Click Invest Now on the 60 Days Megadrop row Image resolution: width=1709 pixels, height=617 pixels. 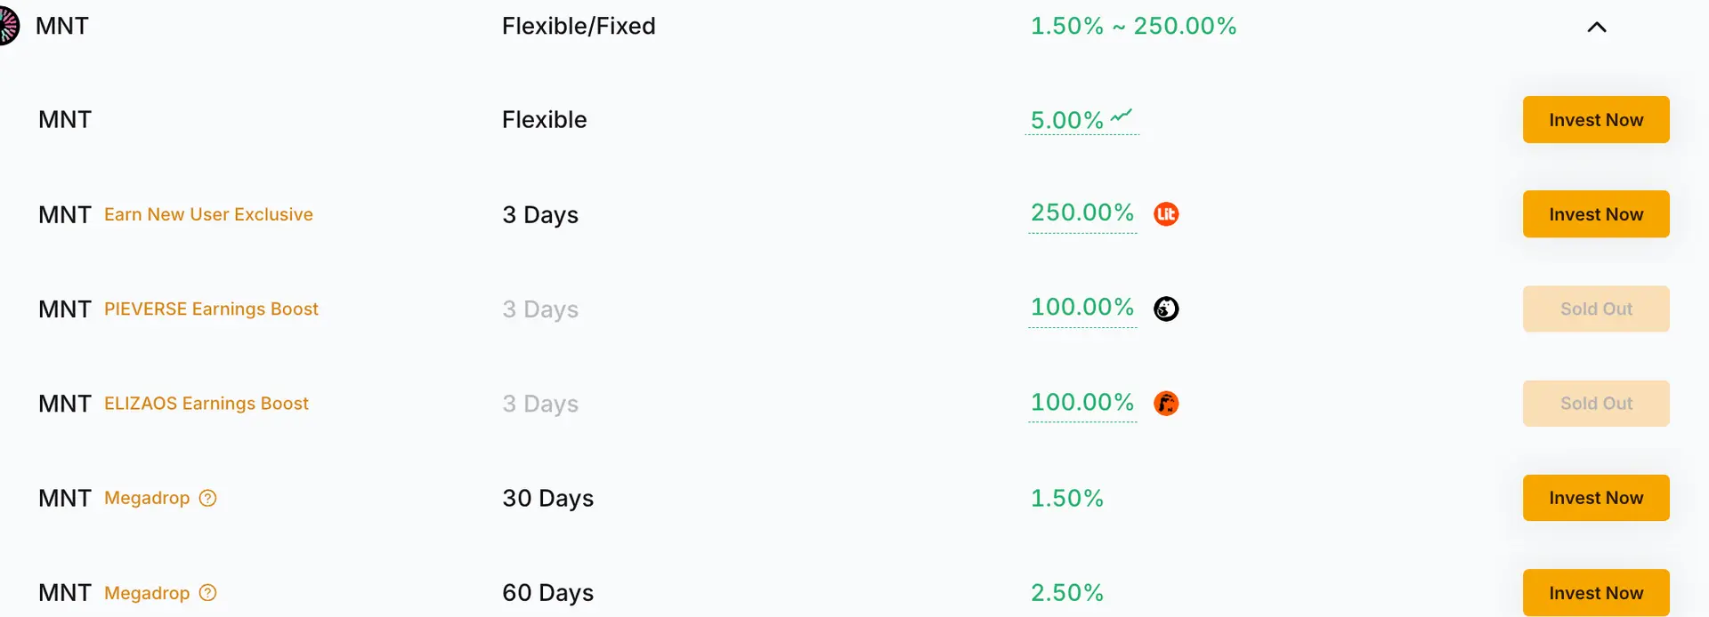[1596, 592]
